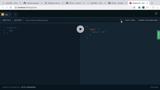Add a new Playground tab
The image size is (160, 90).
[x=15, y=14]
